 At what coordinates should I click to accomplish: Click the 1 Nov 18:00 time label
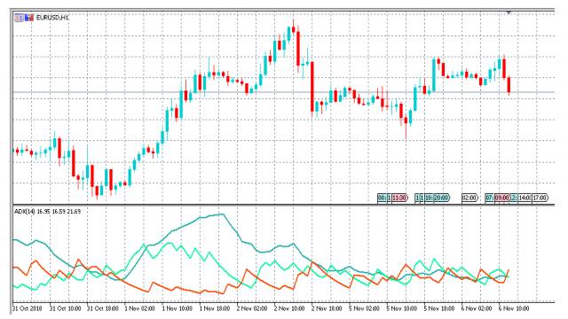(x=215, y=308)
